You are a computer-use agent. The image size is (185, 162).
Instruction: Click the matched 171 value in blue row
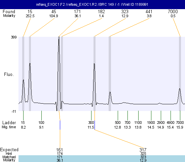point(60,157)
